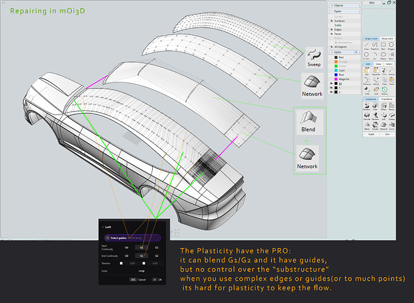Toggle visibility eye for Surfaces type
The height and width of the screenshot is (303, 414).
[x=332, y=21]
